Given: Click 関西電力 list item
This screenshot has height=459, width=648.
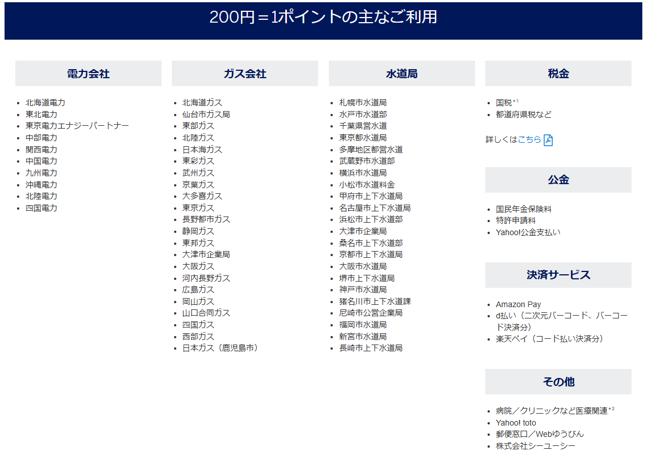Looking at the screenshot, I should 41,150.
